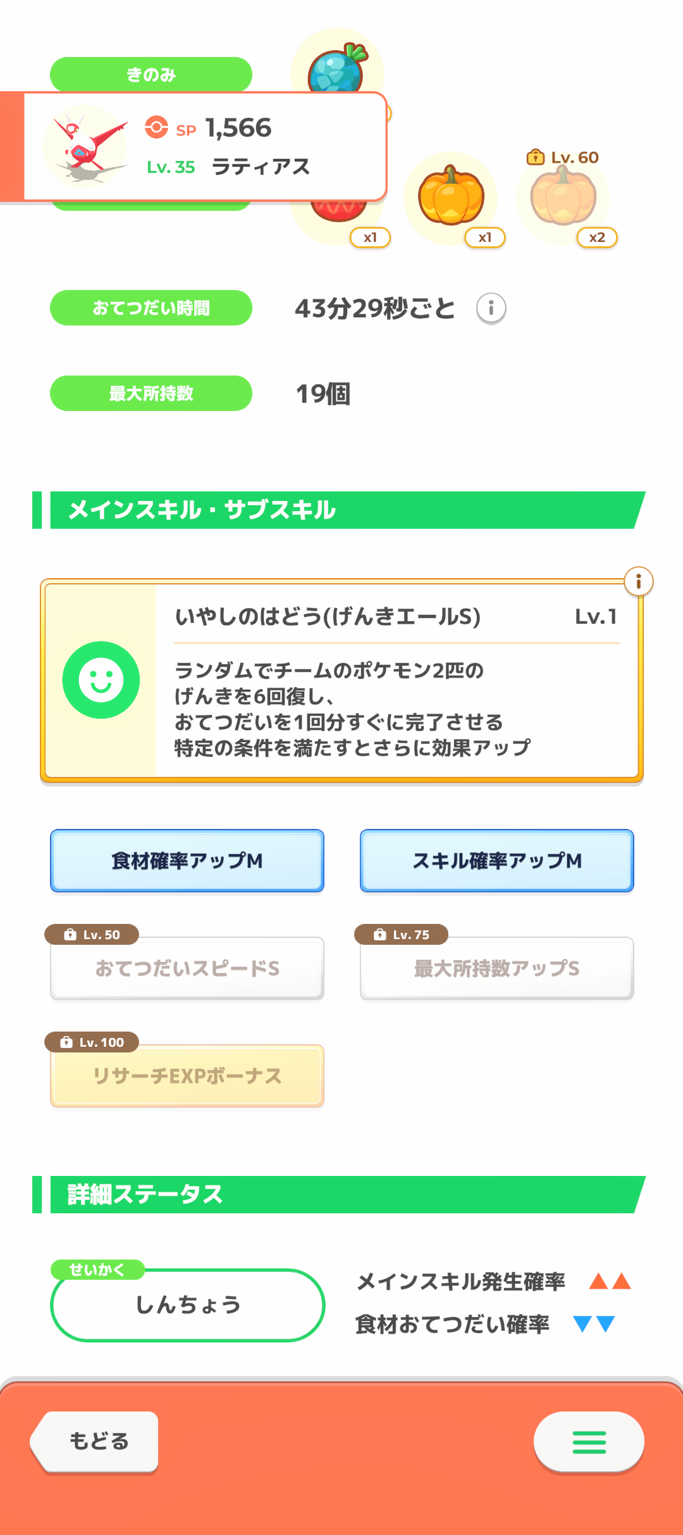Open main skill info icon
This screenshot has width=683, height=1535.
638,581
